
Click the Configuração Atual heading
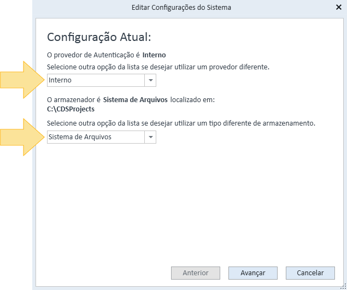coord(99,37)
